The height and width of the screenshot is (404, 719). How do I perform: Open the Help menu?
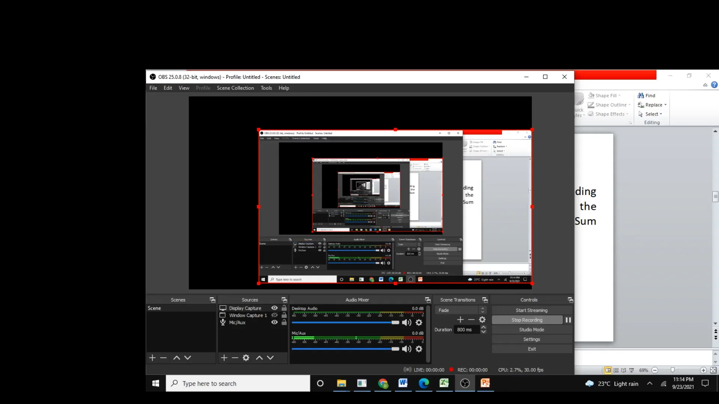[x=284, y=88]
